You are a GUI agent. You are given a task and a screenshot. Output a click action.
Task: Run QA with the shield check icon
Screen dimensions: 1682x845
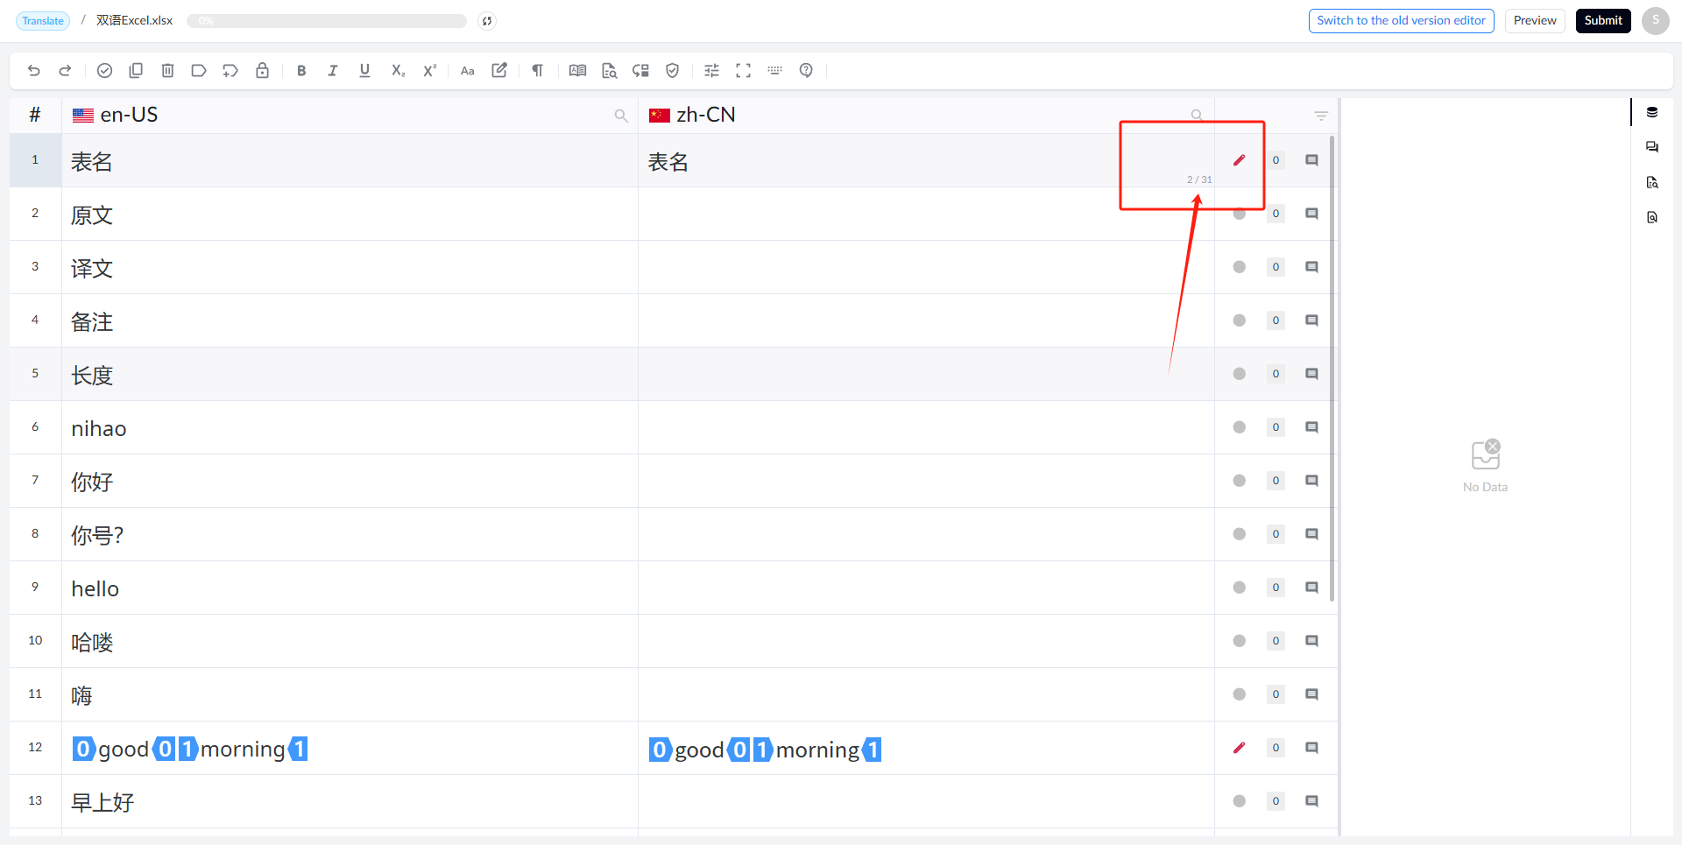click(x=672, y=71)
